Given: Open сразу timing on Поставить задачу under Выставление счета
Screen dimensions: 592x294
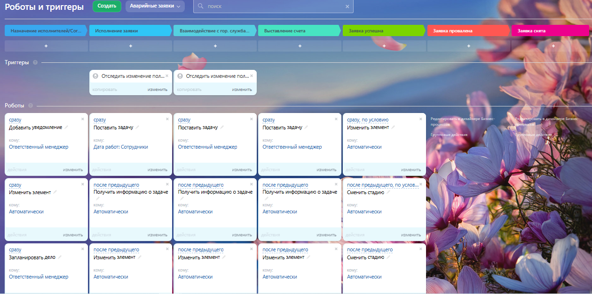Looking at the screenshot, I should click(268, 120).
